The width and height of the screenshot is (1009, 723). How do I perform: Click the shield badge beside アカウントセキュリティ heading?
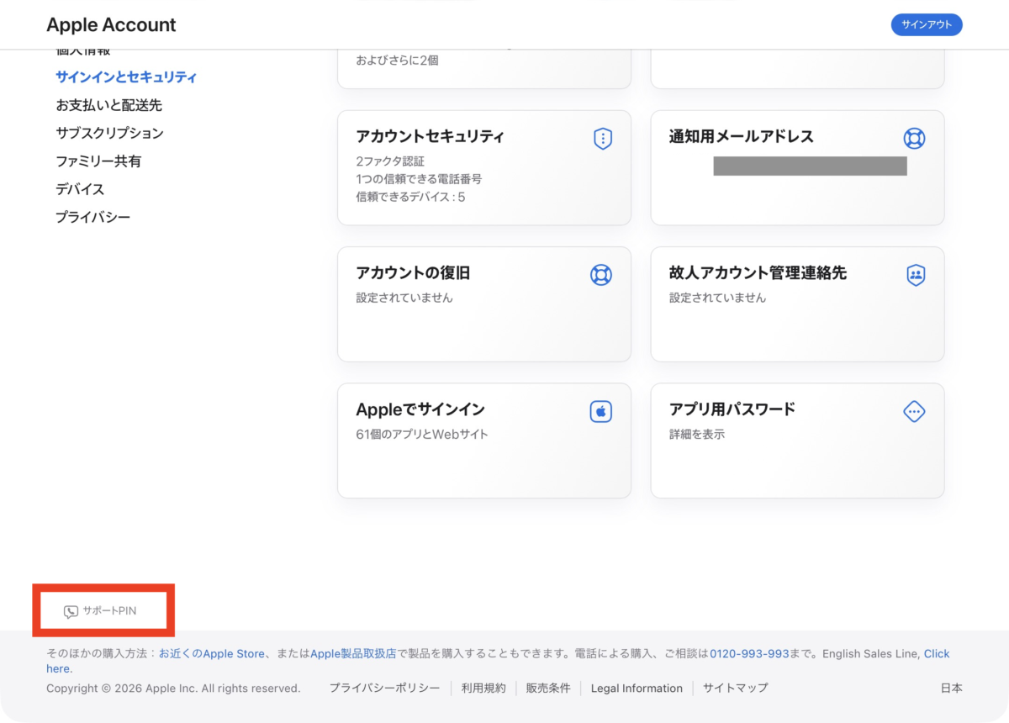coord(602,138)
